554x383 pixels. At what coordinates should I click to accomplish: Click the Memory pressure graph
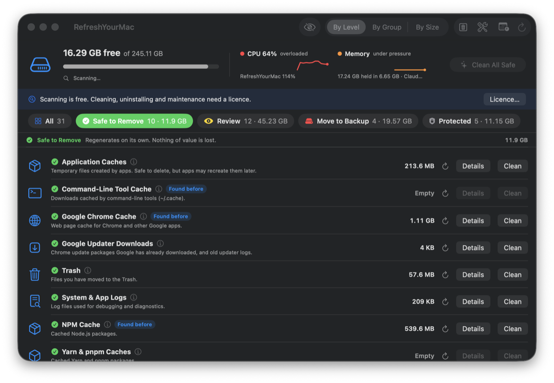click(409, 70)
